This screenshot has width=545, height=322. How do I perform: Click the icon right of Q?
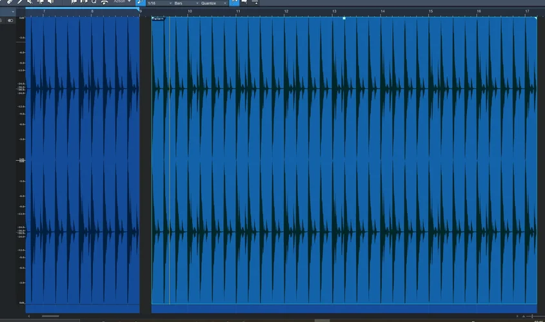coord(104,2)
